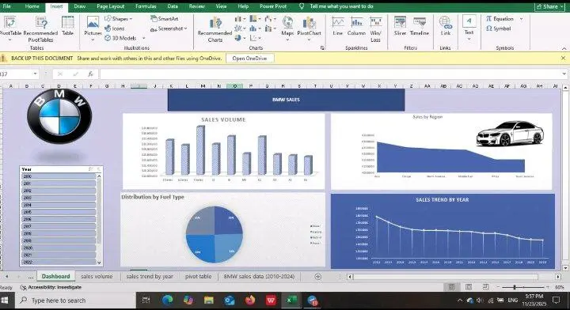This screenshot has width=570, height=310.
Task: Insert a Slicer
Action: tap(400, 26)
